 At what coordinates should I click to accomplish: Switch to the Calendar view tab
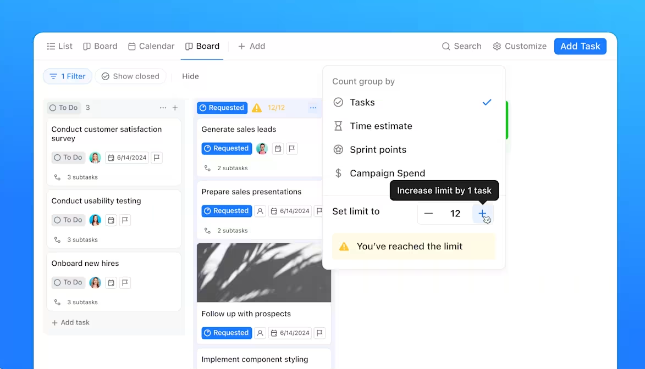(151, 46)
